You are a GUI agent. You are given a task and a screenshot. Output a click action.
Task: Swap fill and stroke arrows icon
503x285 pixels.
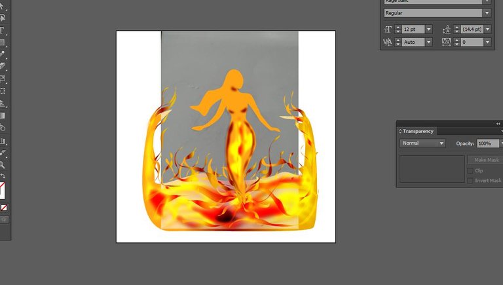pos(3,176)
